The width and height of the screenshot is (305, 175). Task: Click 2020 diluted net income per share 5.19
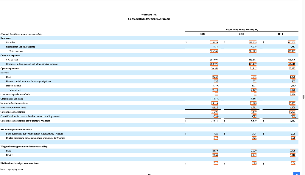[216, 138]
